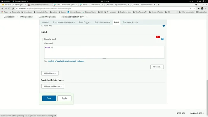Go to Dashboard breadcrumb
The width and height of the screenshot is (208, 117).
pyautogui.click(x=9, y=17)
